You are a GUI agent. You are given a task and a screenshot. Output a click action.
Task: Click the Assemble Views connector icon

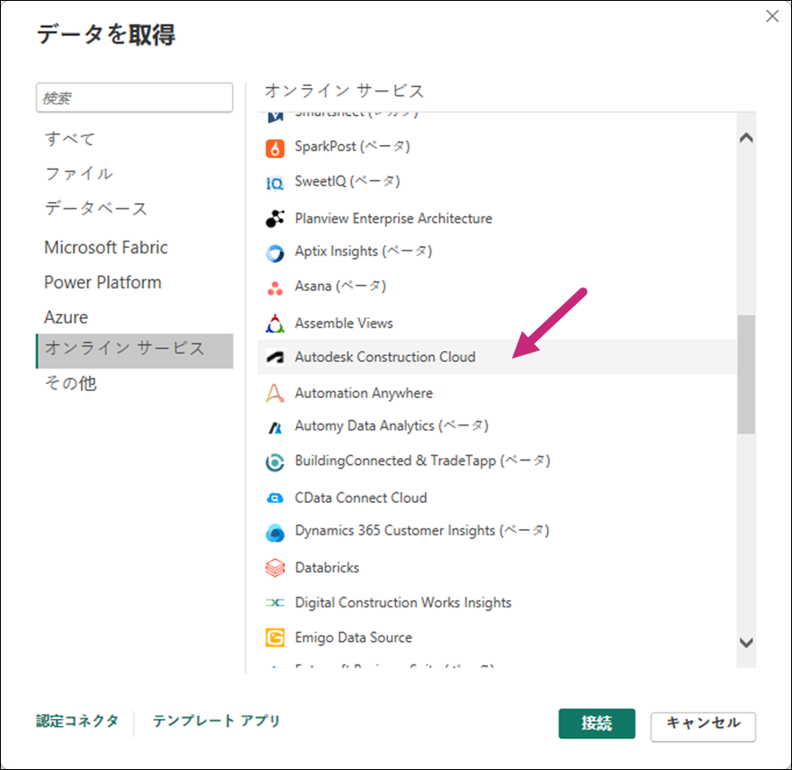pyautogui.click(x=275, y=323)
